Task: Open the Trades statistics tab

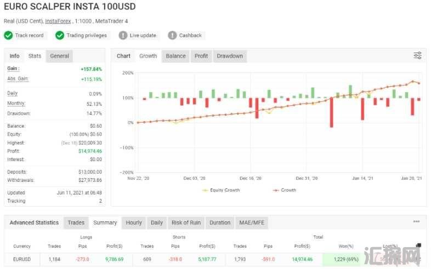Action: pos(76,222)
